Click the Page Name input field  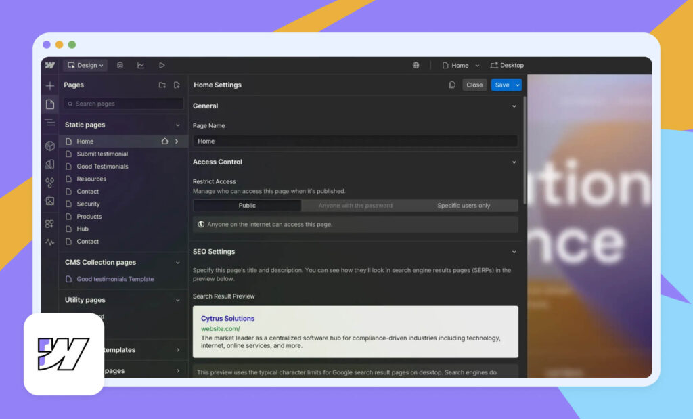coord(355,141)
